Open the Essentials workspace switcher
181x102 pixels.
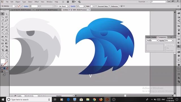[143, 2]
